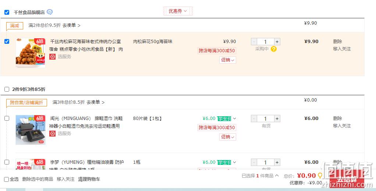Screen dimensions: 376x191
Task: Click the 去结算 checkout button
Action: [347, 180]
